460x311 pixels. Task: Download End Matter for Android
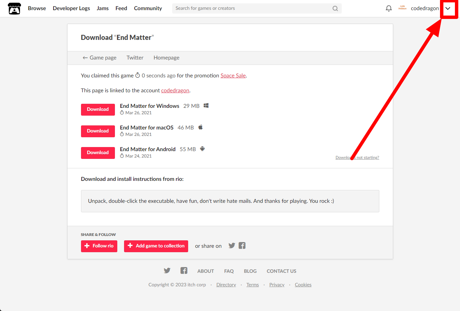98,153
